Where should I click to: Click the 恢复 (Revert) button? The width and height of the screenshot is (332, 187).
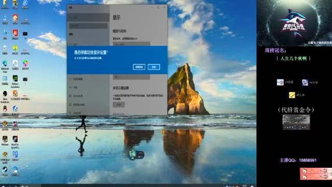click(154, 67)
